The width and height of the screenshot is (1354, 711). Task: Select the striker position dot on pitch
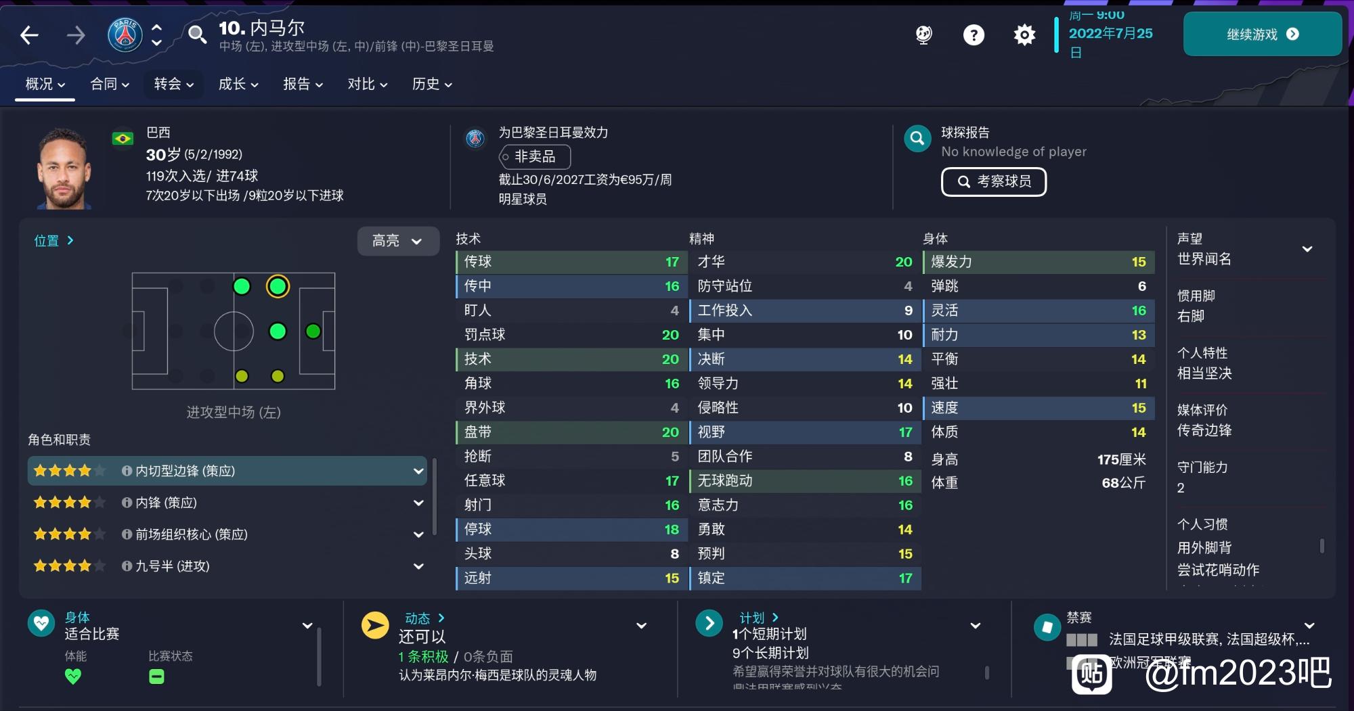tap(313, 331)
